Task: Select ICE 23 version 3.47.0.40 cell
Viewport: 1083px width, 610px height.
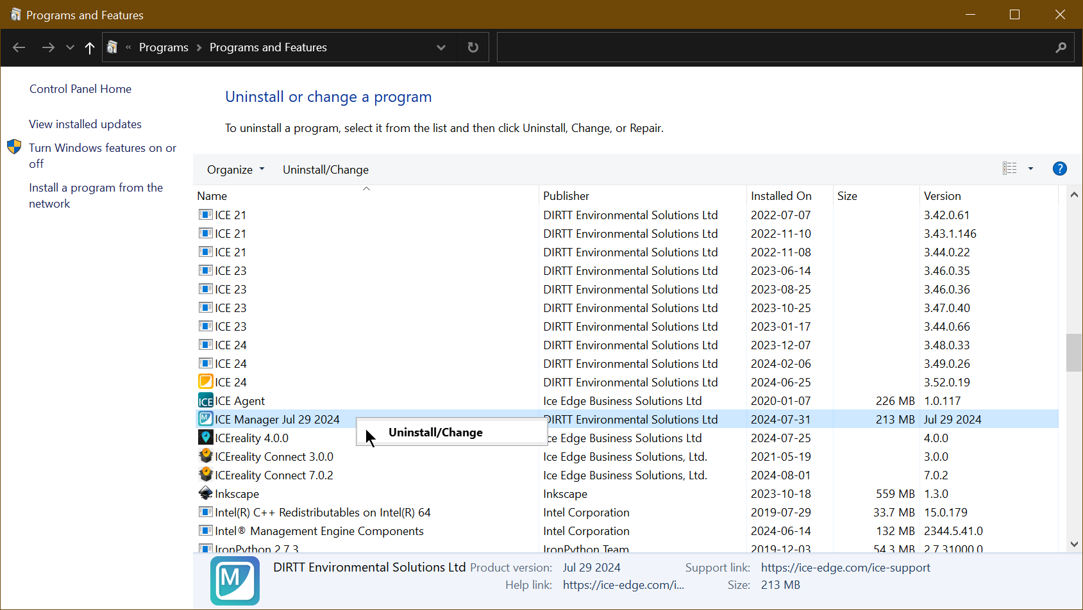Action: coord(946,308)
